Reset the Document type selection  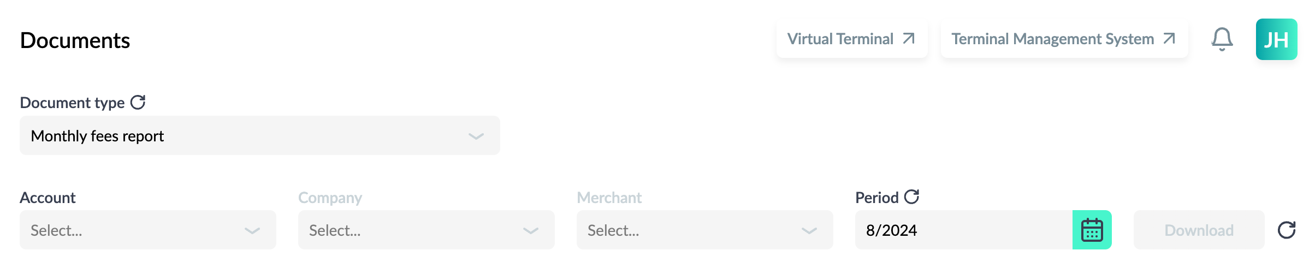pos(138,102)
